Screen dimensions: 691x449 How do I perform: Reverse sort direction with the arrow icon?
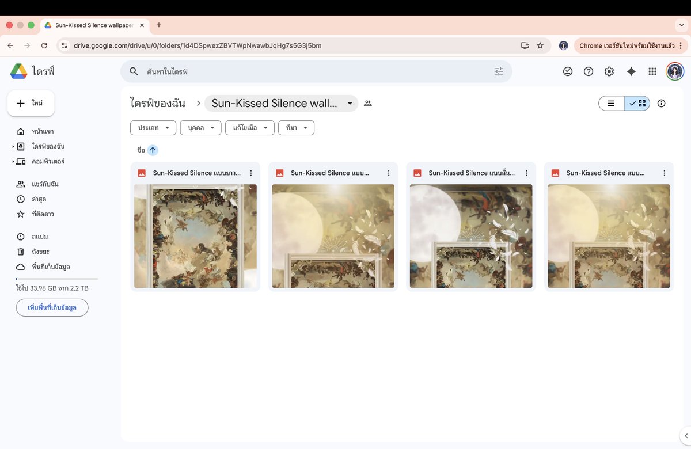click(153, 150)
